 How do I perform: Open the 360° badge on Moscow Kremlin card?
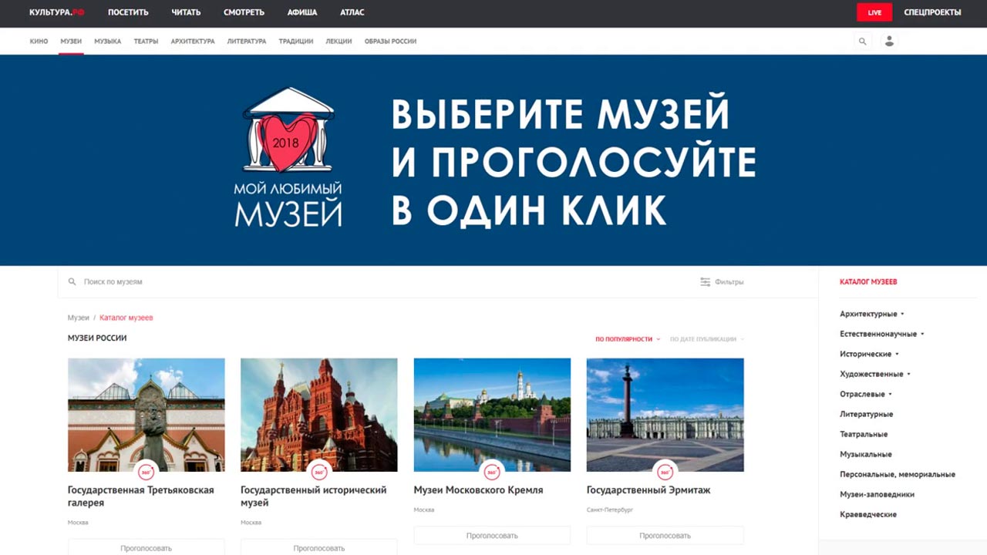pos(492,471)
